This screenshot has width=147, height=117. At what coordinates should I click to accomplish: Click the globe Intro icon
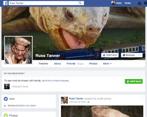(x=6, y=99)
